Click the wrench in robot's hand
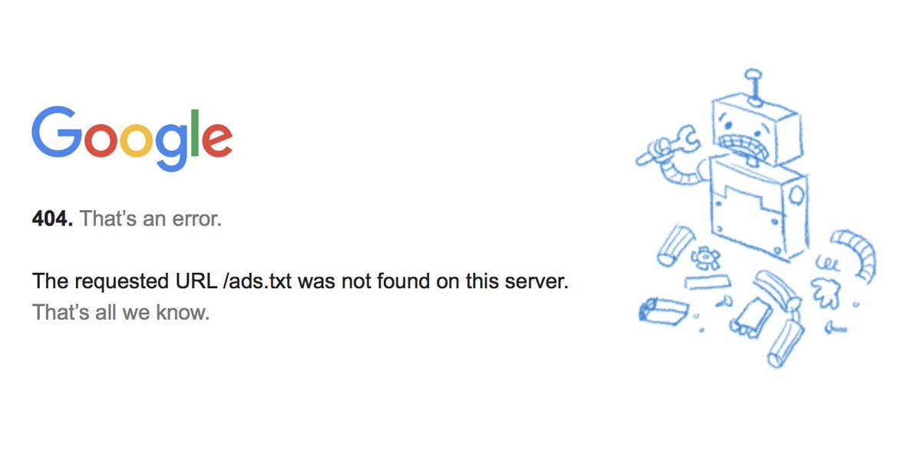Image resolution: width=921 pixels, height=473 pixels. [666, 145]
